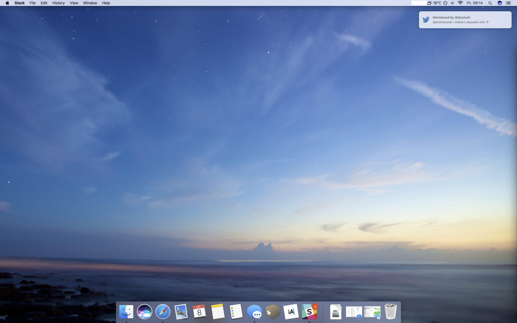The image size is (517, 323).
Task: Launch Siri from the Dock
Action: [145, 312]
